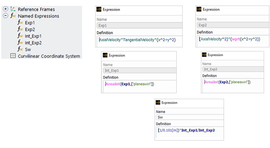The width and height of the screenshot is (270, 148).
Task: Click the function icon beside Int_Exp1
Action: (x=20, y=36)
